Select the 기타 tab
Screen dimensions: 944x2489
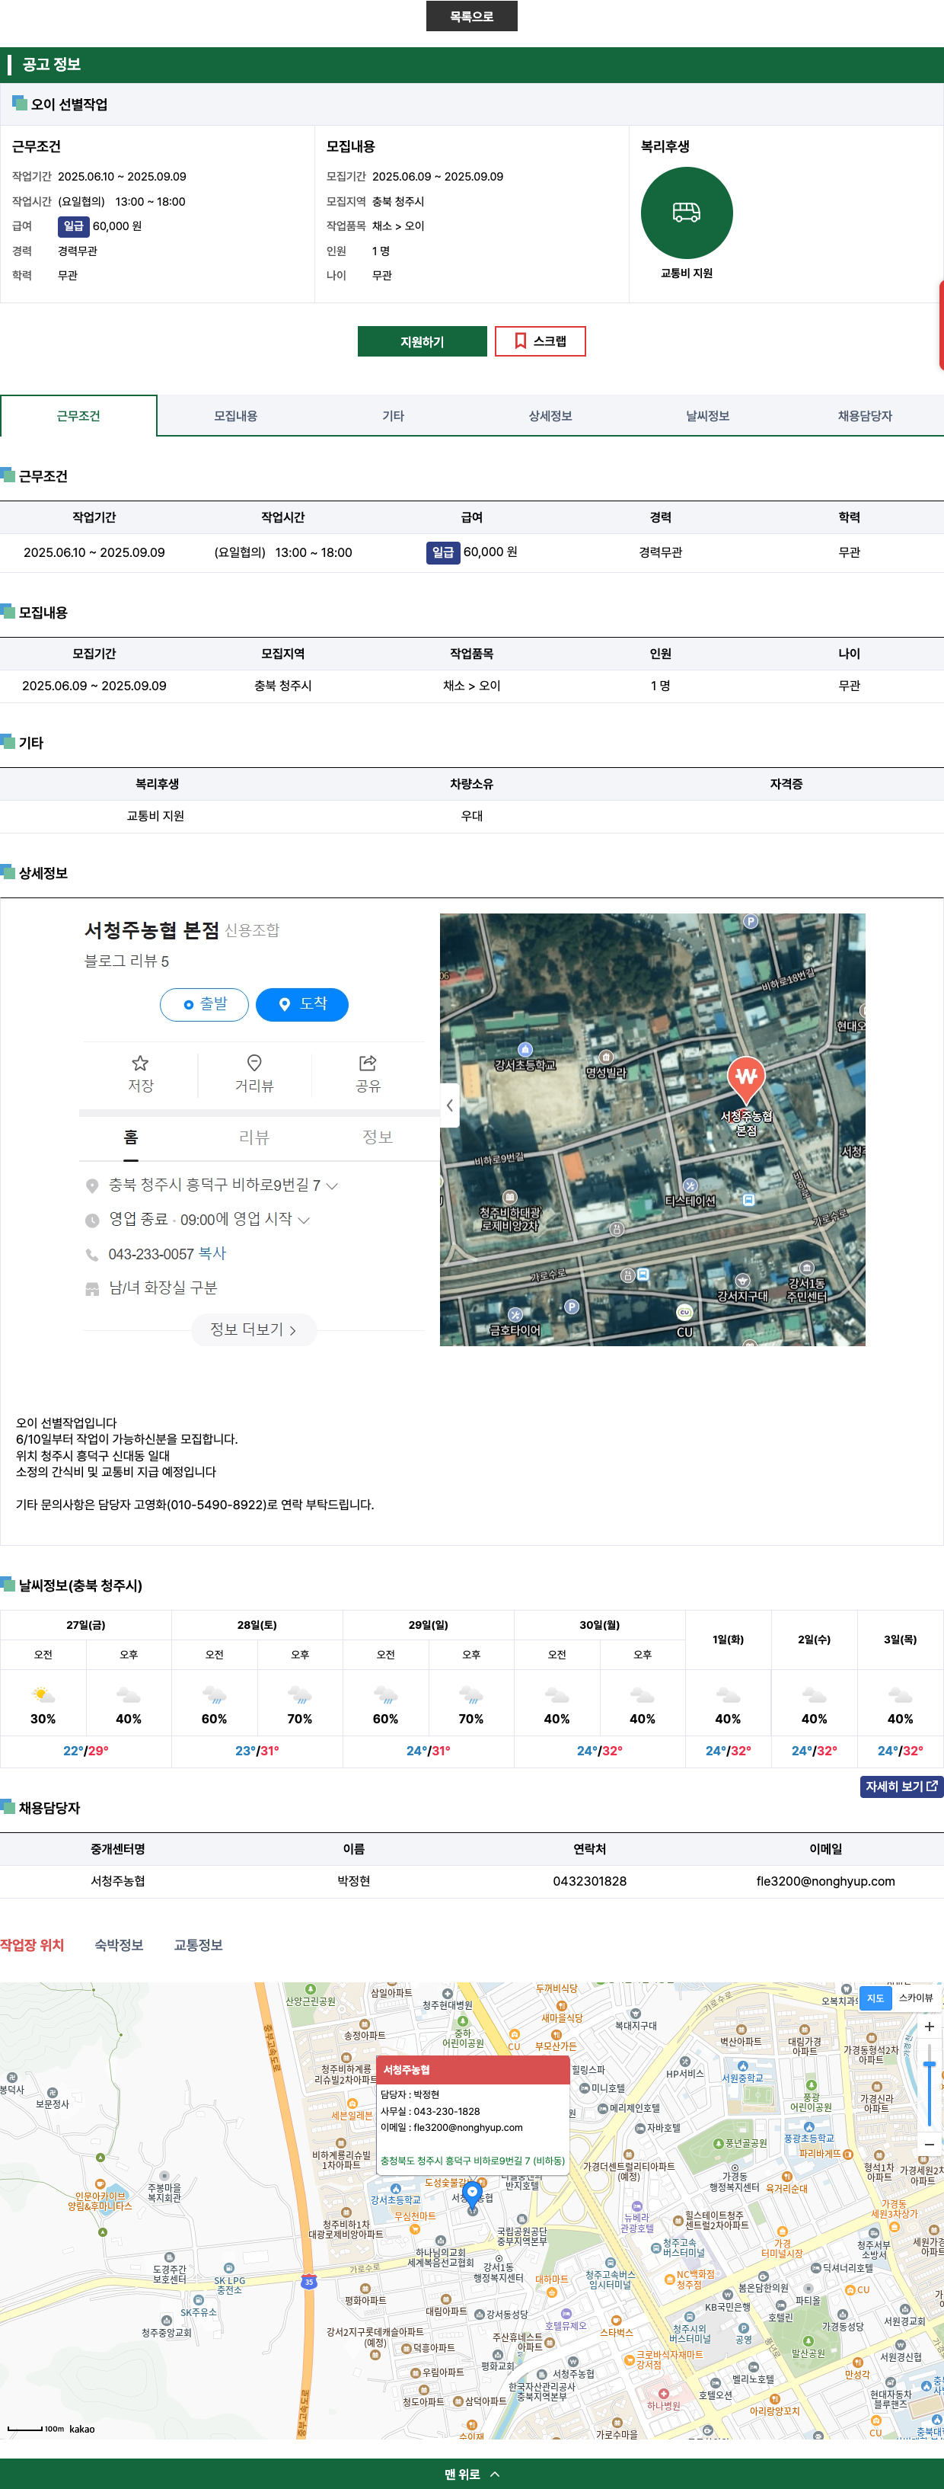(x=393, y=415)
